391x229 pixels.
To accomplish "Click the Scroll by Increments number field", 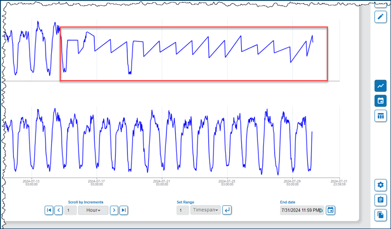I will click(x=70, y=210).
